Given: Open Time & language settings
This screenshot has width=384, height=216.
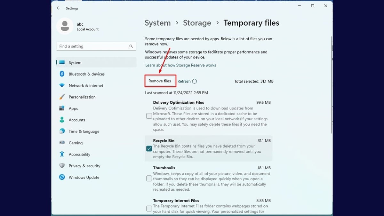Looking at the screenshot, I should pos(96,132).
